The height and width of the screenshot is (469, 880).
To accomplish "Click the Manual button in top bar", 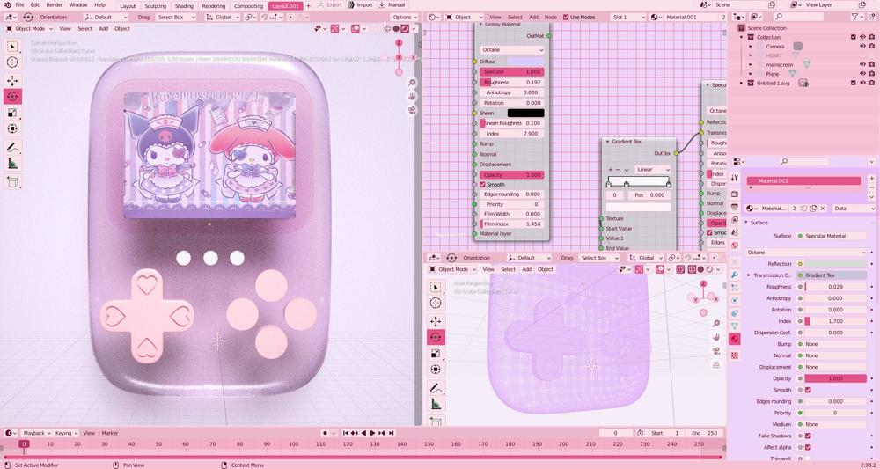I will [392, 5].
